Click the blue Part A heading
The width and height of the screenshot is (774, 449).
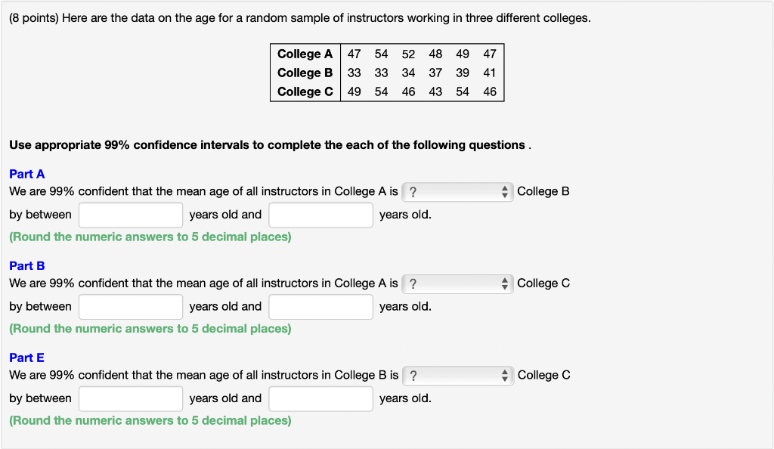tap(26, 174)
